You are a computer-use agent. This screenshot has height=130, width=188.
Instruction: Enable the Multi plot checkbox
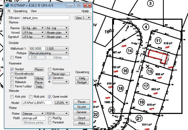[x=31, y=97]
